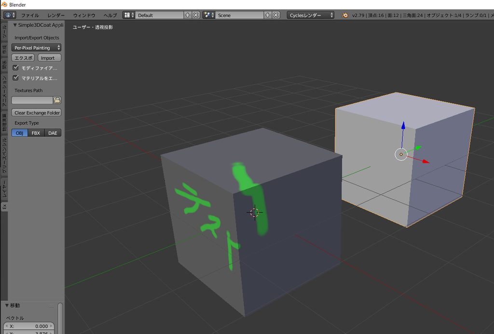Open the Info editor type selector icon
494x334 pixels.
point(10,15)
